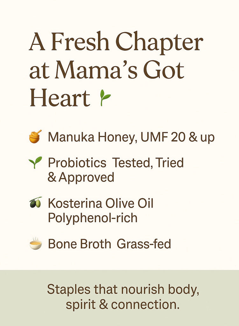Click the honey pot icon

pos(35,137)
